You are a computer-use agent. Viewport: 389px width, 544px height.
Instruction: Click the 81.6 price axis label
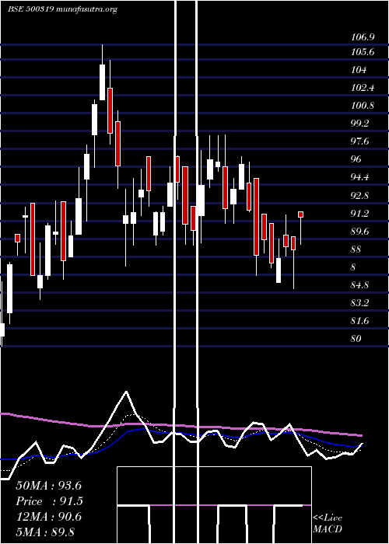pyautogui.click(x=360, y=321)
